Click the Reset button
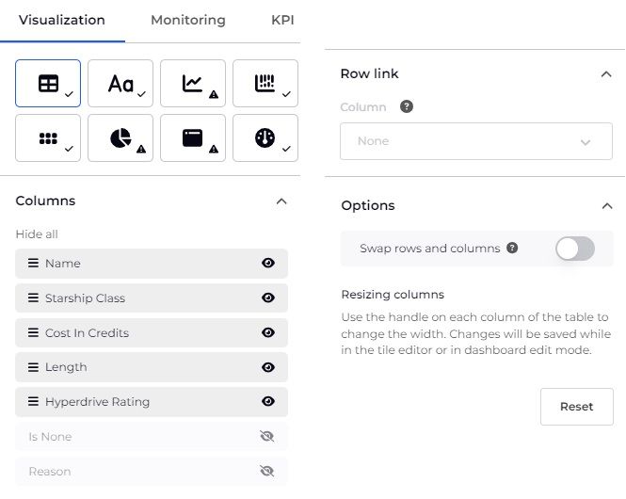 577,407
